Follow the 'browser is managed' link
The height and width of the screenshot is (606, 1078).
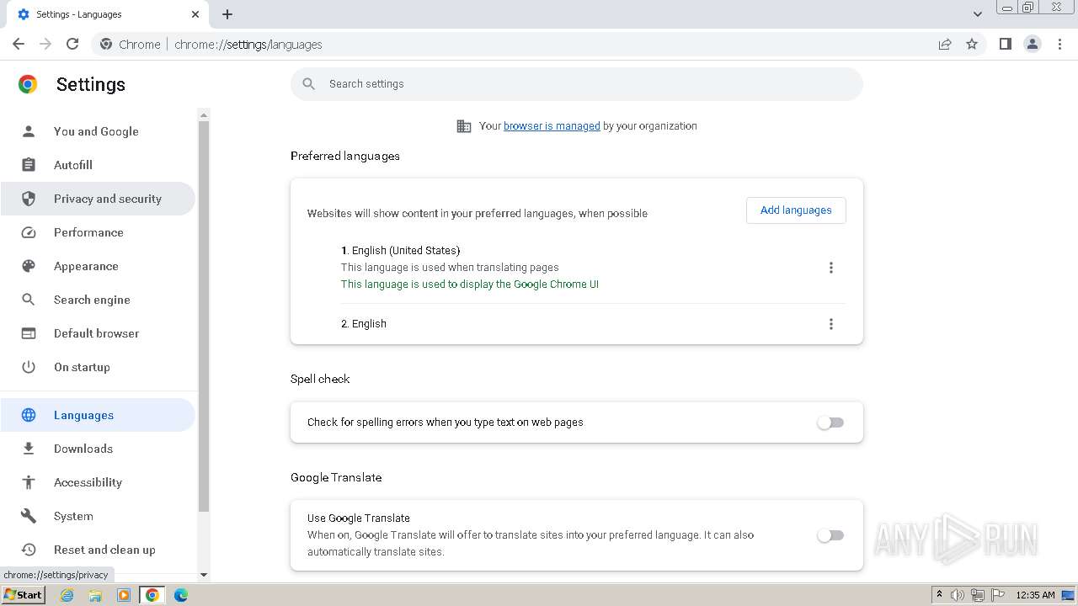click(x=552, y=126)
